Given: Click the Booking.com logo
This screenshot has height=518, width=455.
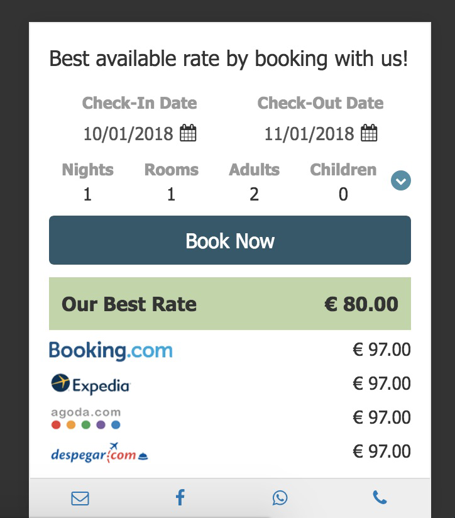Looking at the screenshot, I should coord(111,350).
